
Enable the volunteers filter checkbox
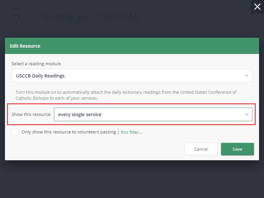point(15,132)
